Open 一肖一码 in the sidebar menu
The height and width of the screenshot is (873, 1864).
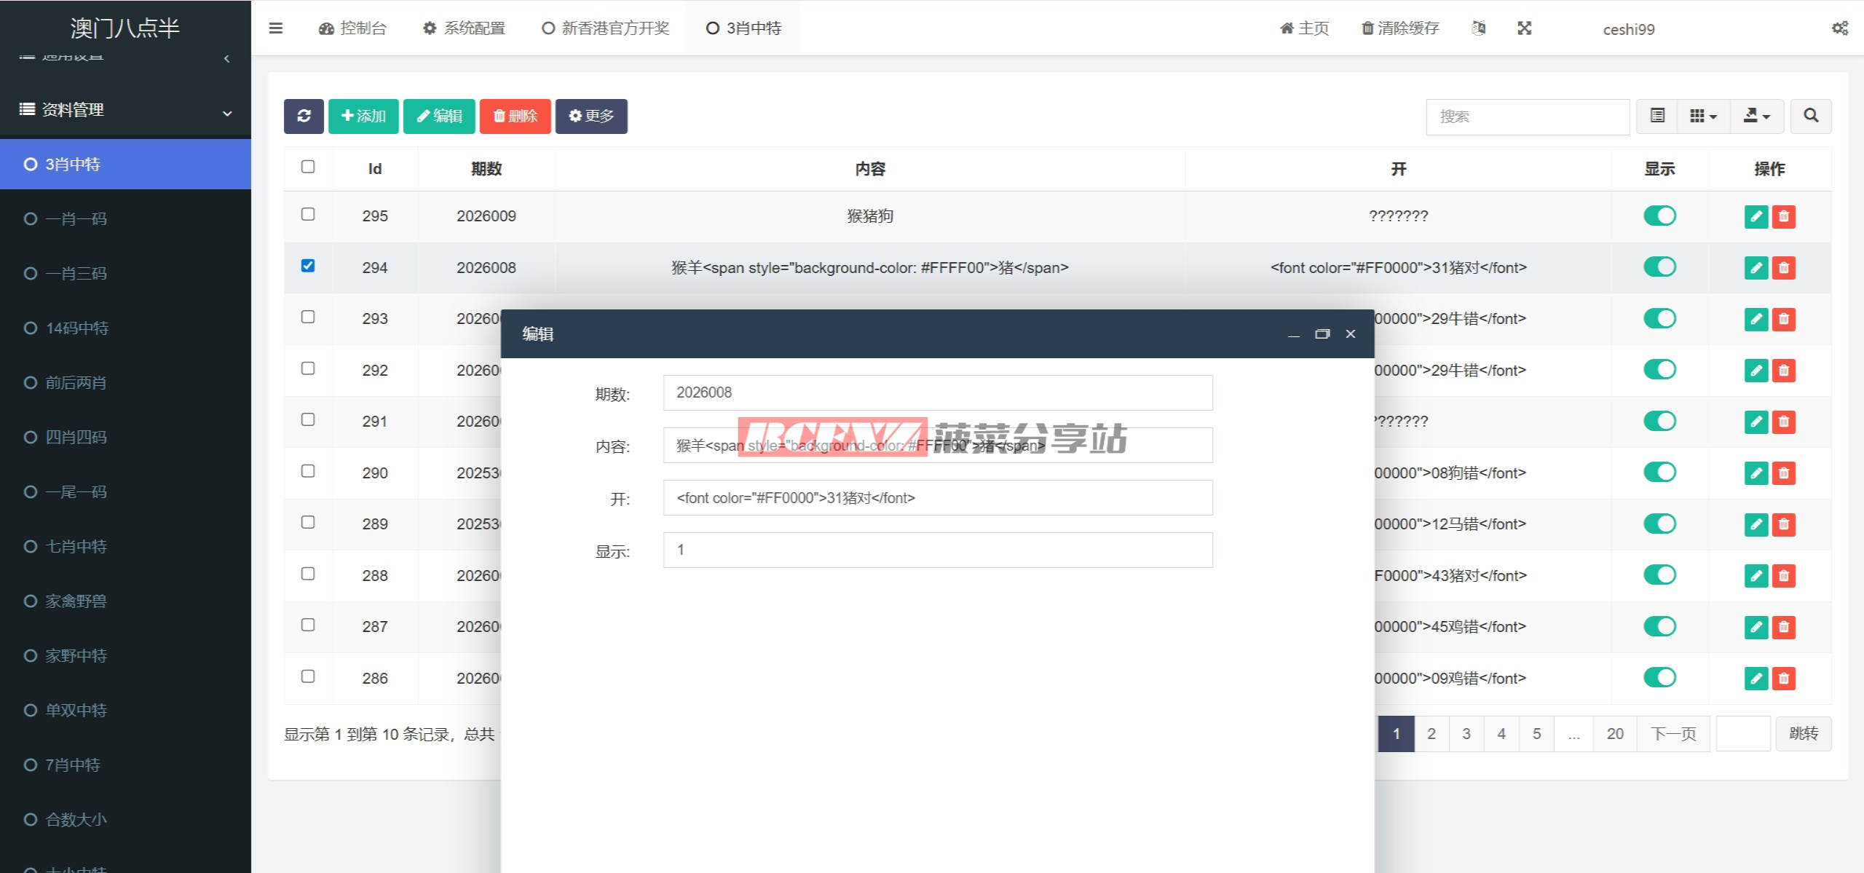pos(76,219)
